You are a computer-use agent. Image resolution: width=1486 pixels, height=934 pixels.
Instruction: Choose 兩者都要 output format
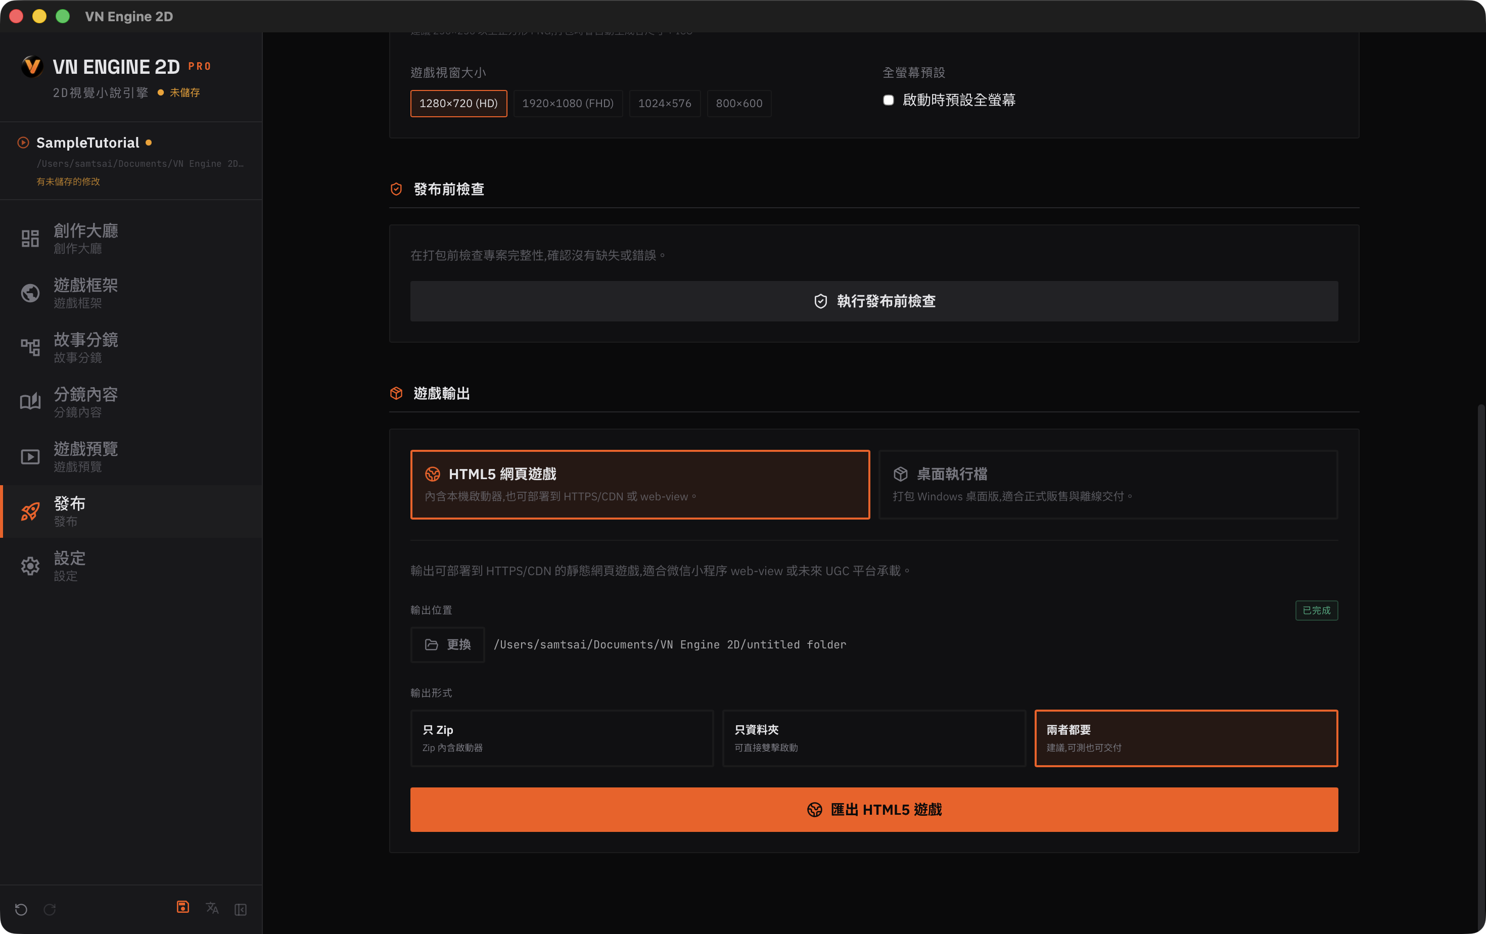tap(1186, 738)
